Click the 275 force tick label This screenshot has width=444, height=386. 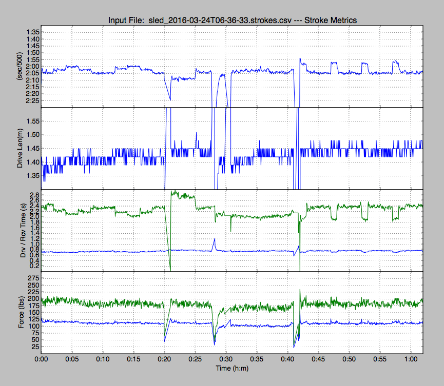coord(32,277)
